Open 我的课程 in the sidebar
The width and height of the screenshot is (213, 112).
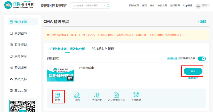pos(22,22)
